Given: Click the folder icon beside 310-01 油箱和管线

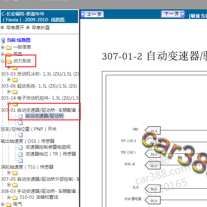Looking at the screenshot, I should pos(15,198).
